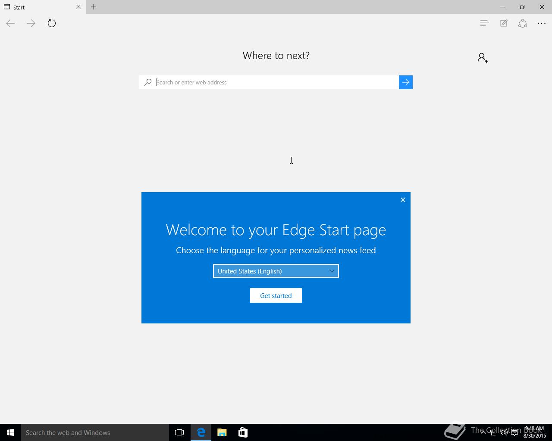Dismiss the Welcome to Edge Start page banner
This screenshot has height=441, width=552.
pyautogui.click(x=403, y=200)
